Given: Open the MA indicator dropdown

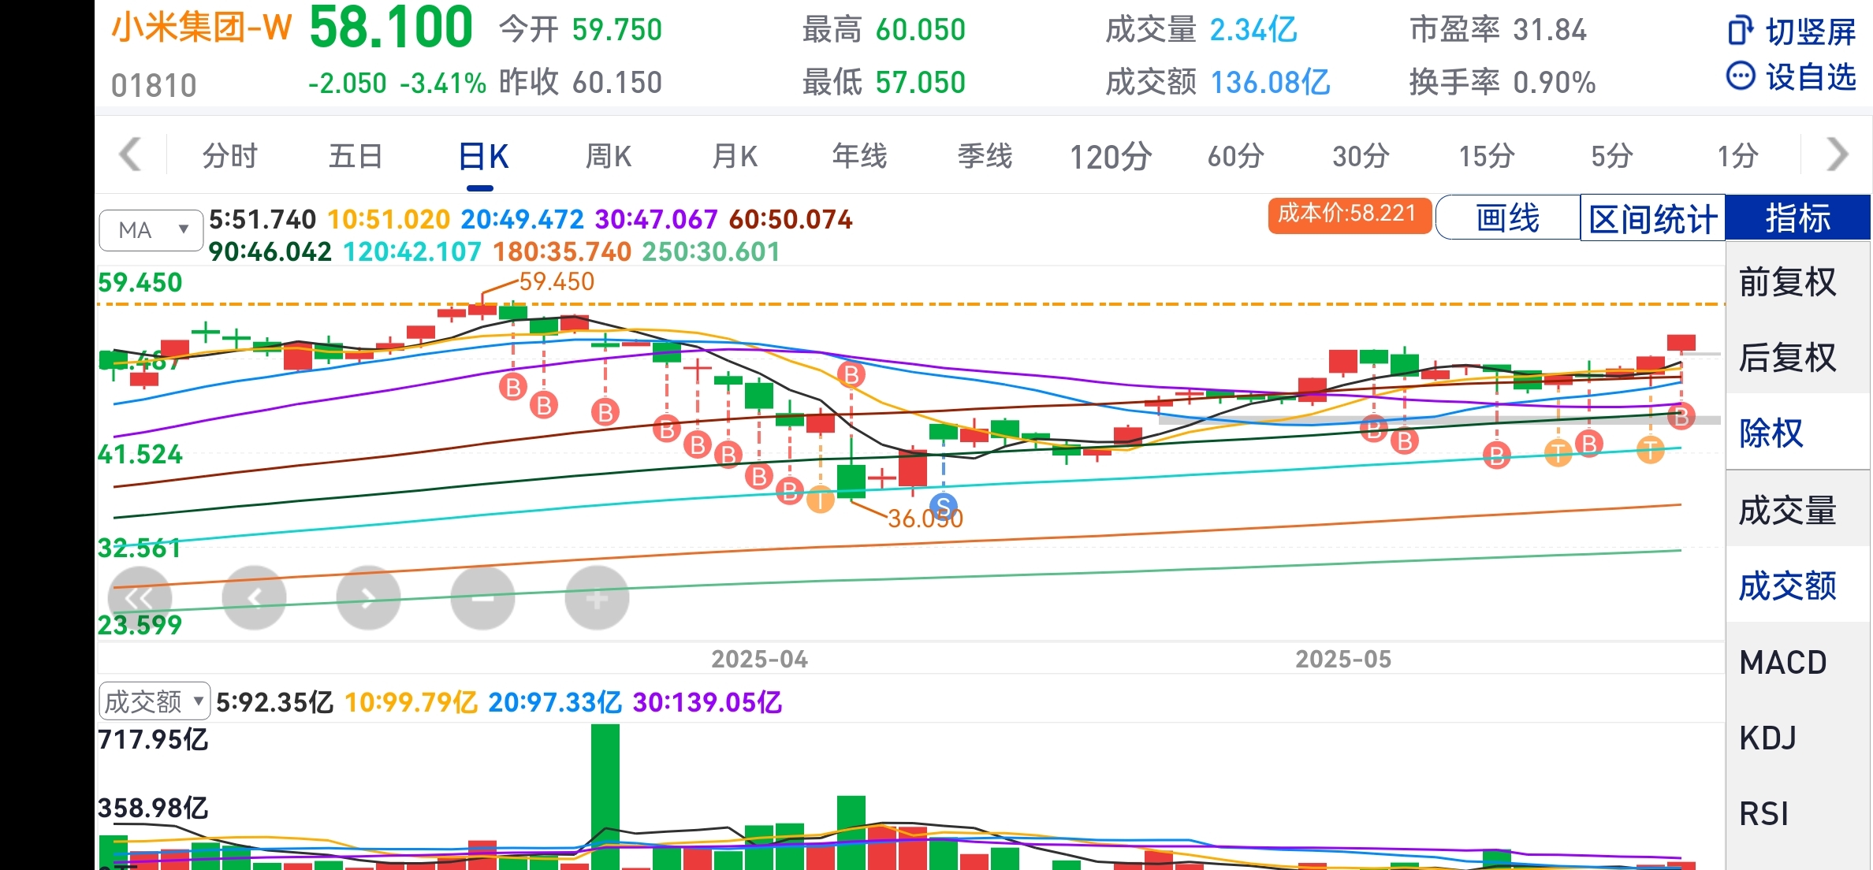Looking at the screenshot, I should [x=151, y=230].
